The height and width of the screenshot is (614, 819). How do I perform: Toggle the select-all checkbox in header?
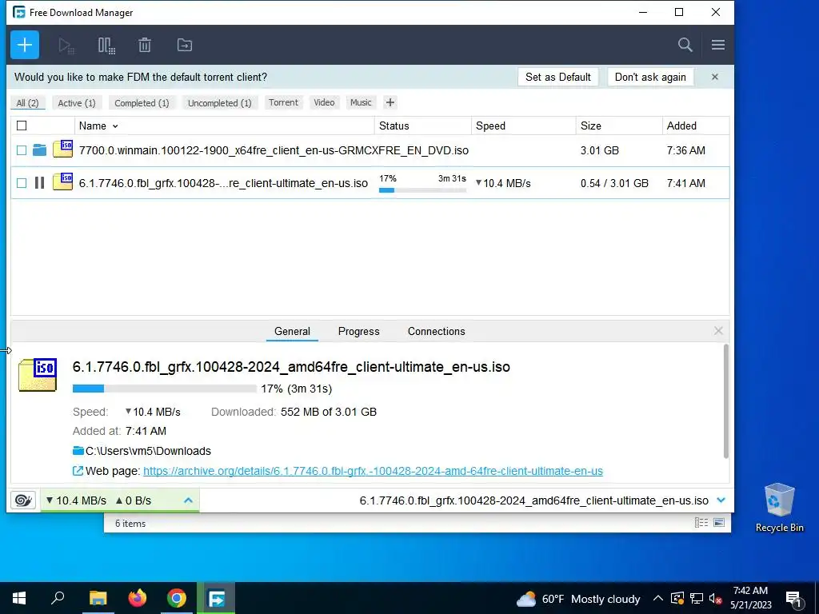[22, 126]
